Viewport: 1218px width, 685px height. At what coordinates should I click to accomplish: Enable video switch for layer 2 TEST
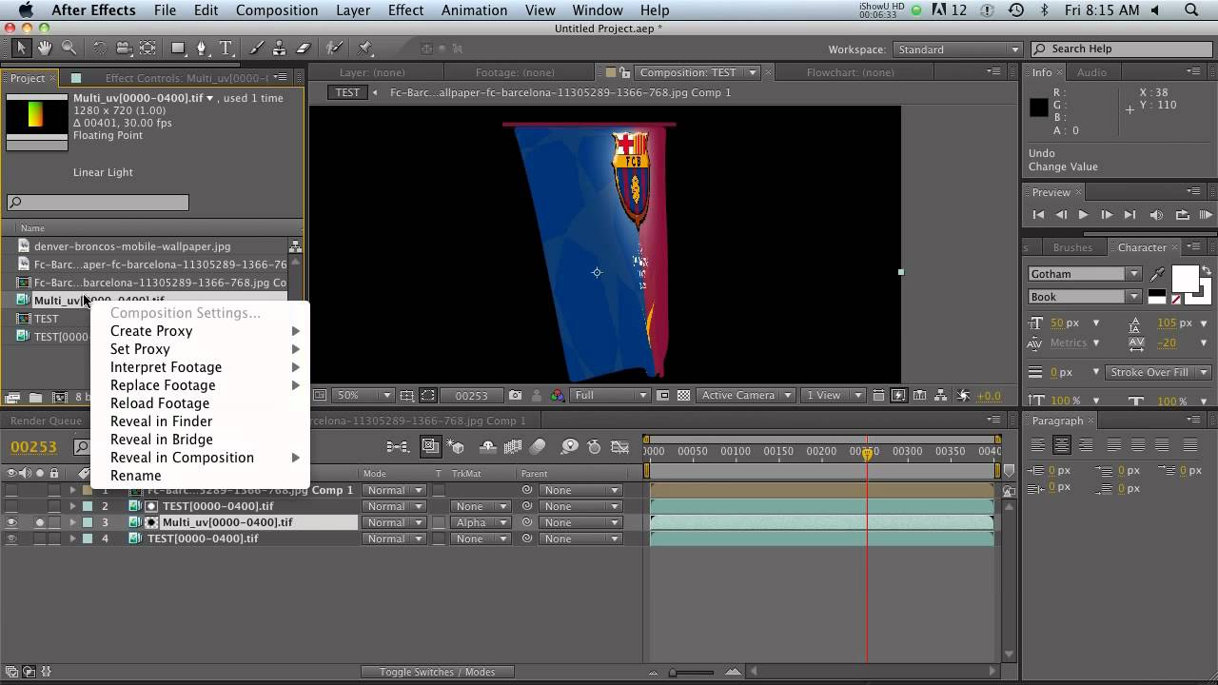11,506
